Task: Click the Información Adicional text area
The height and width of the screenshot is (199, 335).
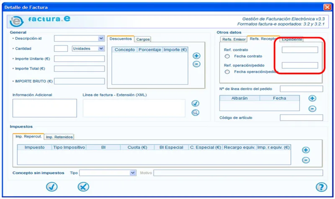Action: click(45, 108)
